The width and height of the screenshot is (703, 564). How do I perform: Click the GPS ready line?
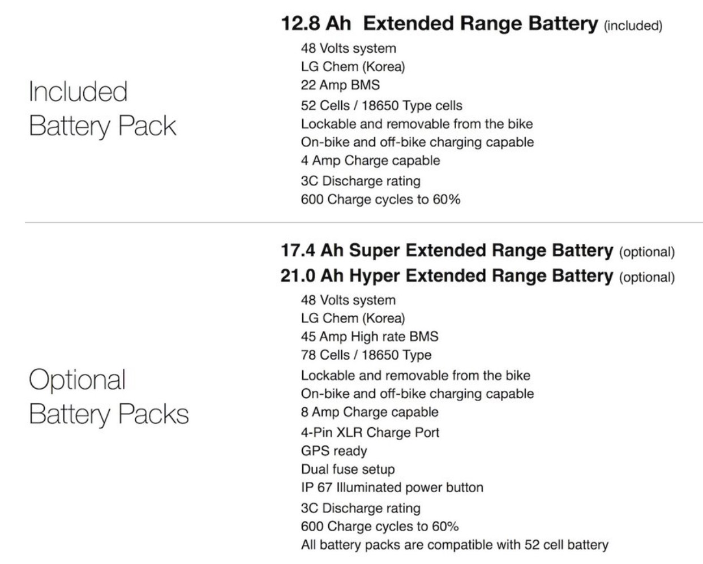click(334, 451)
